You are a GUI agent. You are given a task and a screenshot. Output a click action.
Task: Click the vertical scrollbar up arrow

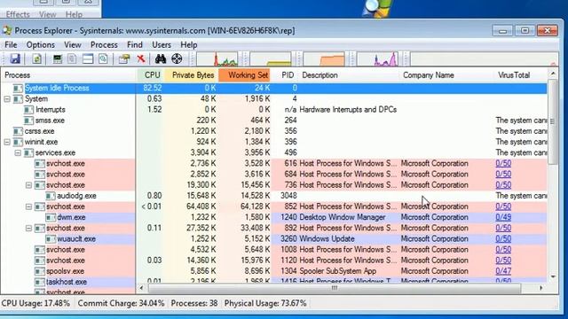[x=553, y=74]
